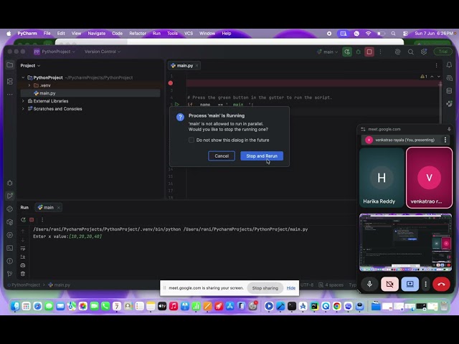This screenshot has height=344, width=459.
Task: Expand External Libraries node
Action: click(x=23, y=101)
